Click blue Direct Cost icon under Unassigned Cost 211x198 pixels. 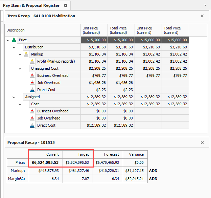point(32,90)
